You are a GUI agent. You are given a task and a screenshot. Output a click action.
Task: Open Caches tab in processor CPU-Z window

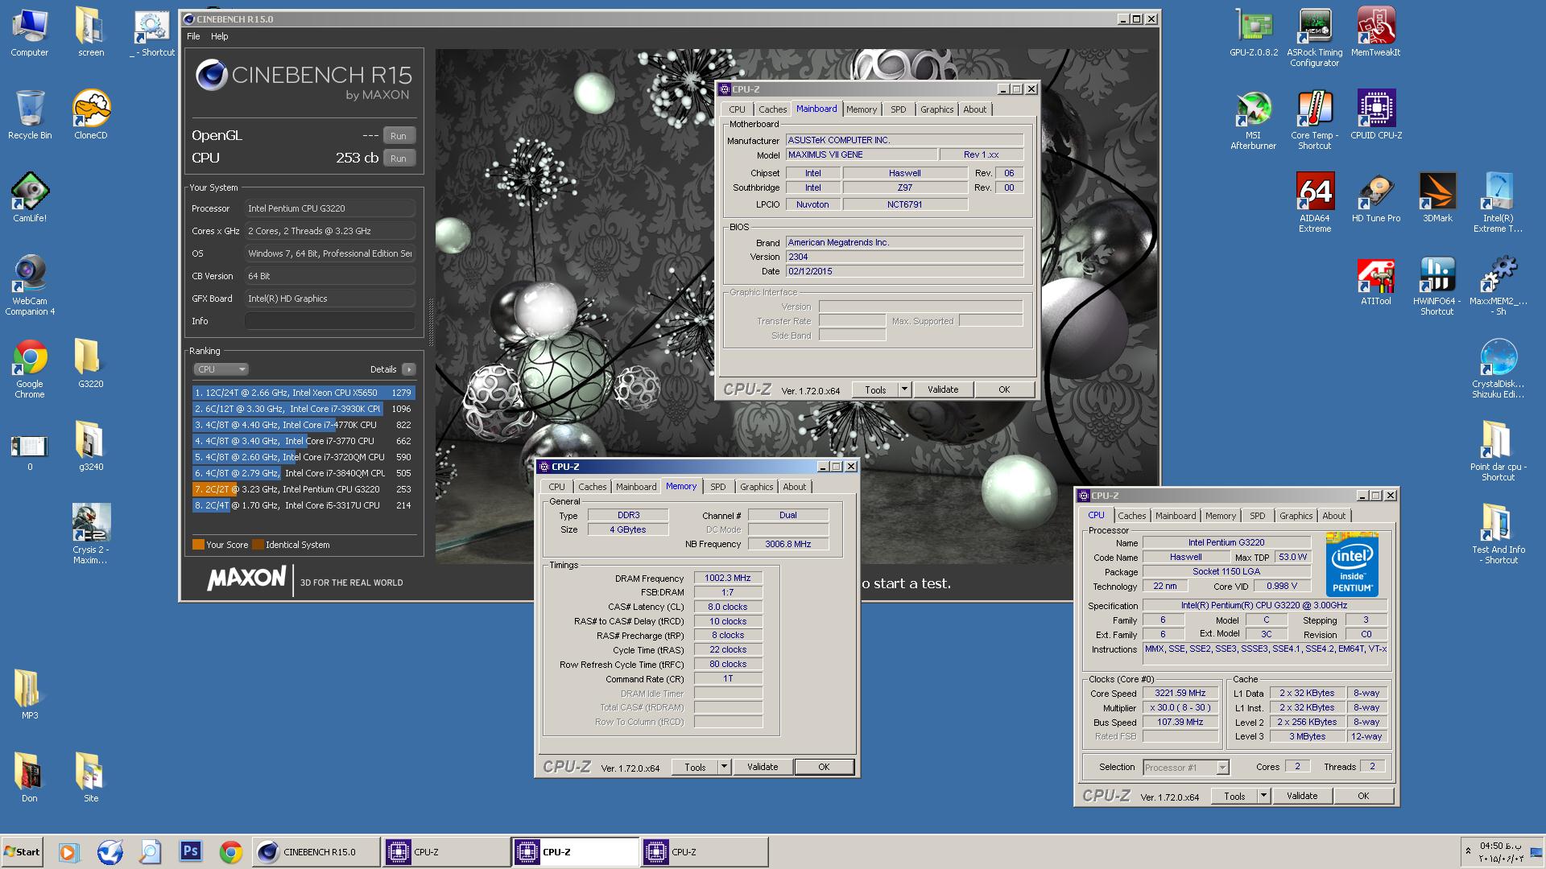(x=1131, y=516)
